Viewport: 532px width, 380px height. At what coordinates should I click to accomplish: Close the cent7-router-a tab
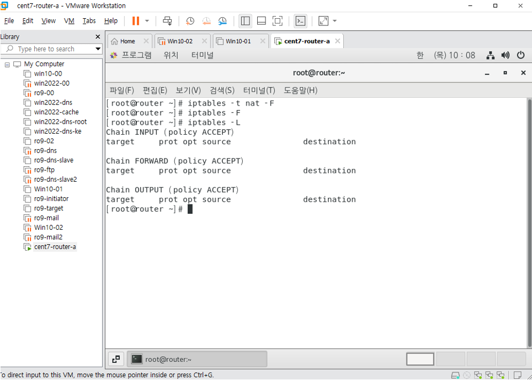337,41
